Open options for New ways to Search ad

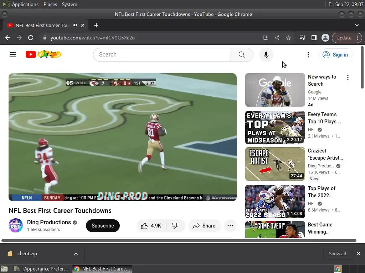click(348, 77)
